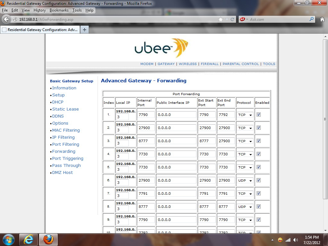Screen dimensions: 328x246
Task: Open the Tools menu in Firefox
Action: pos(77,10)
